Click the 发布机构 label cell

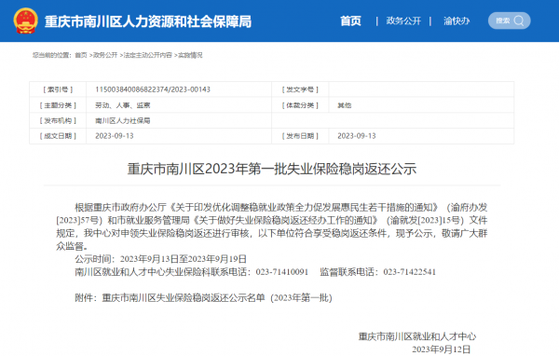[58, 120]
